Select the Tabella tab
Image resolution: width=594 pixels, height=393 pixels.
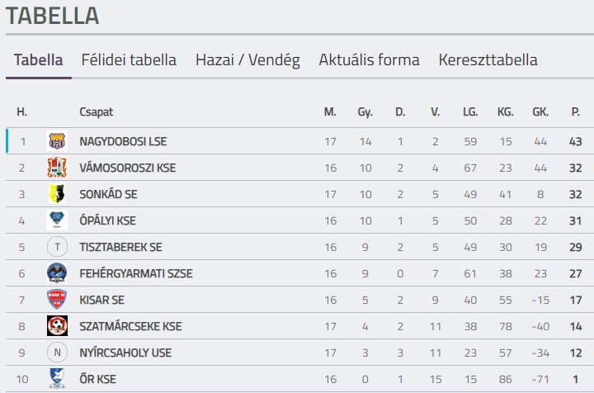(38, 60)
